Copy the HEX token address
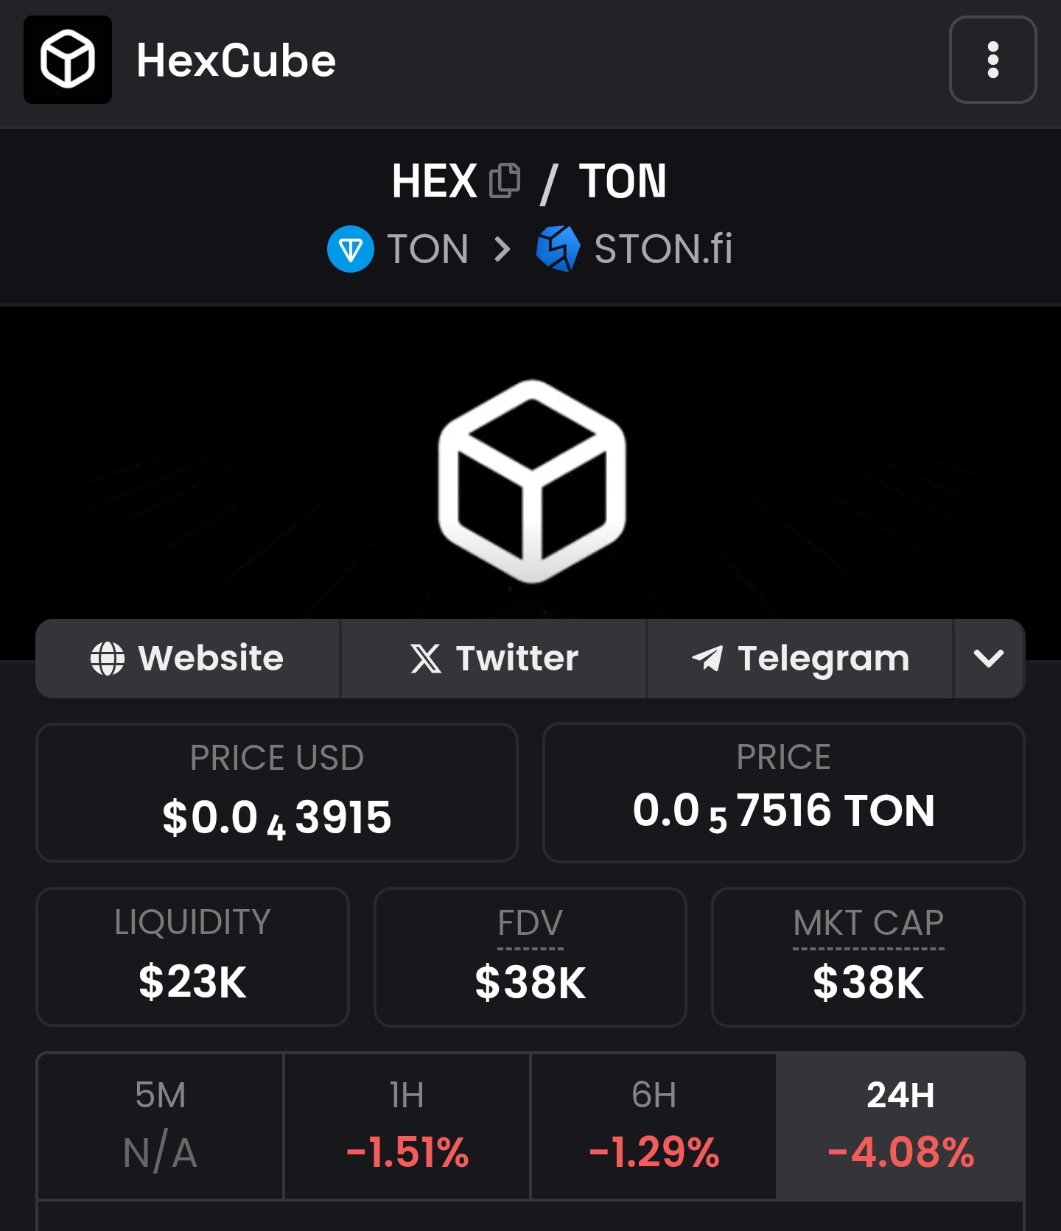Viewport: 1061px width, 1231px height. (x=505, y=180)
